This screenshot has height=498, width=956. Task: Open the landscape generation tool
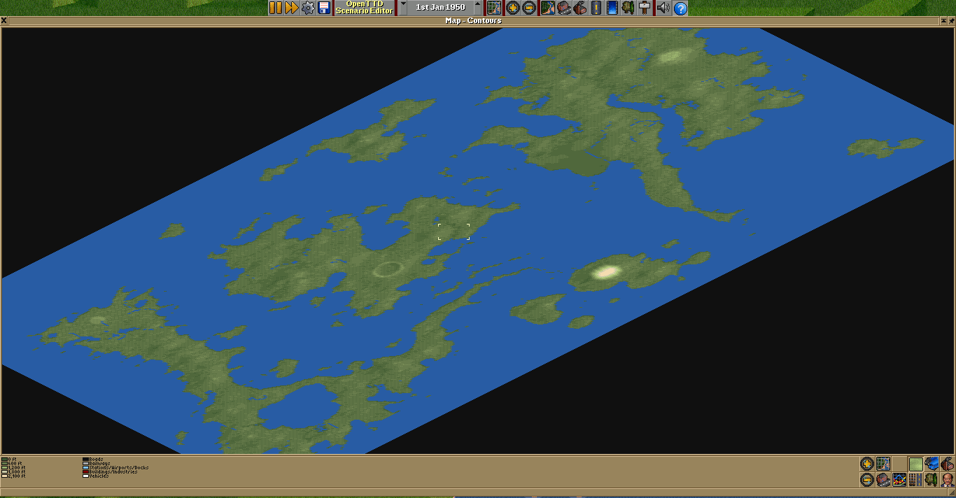[x=547, y=8]
